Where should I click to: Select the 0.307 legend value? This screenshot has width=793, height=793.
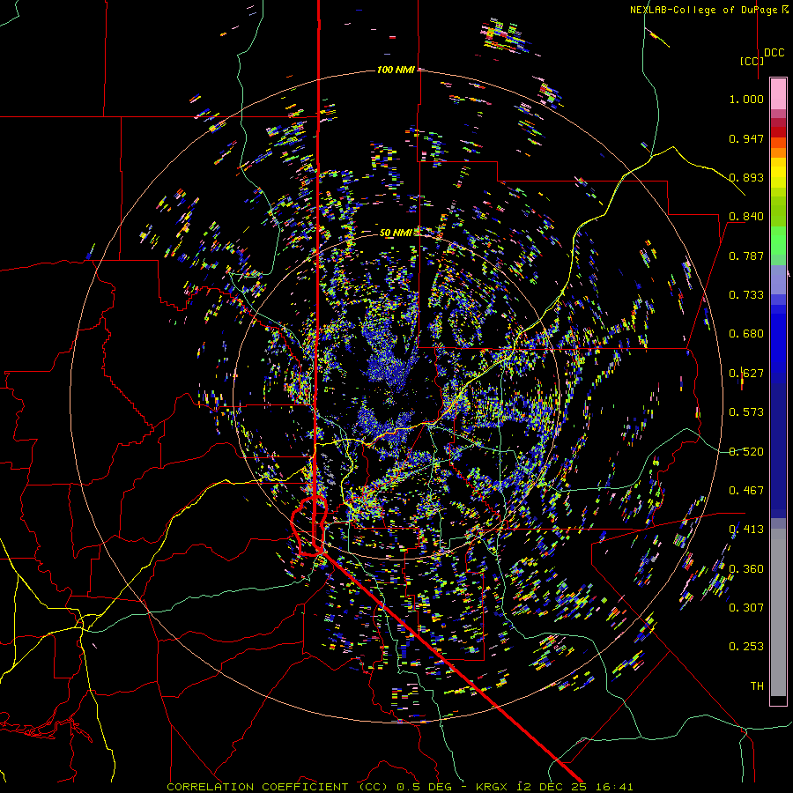point(746,608)
